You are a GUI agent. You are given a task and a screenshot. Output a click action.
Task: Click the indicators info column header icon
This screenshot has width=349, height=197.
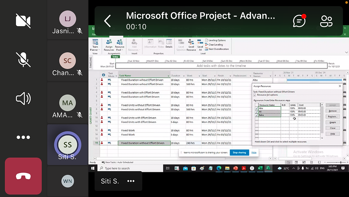[104, 75]
